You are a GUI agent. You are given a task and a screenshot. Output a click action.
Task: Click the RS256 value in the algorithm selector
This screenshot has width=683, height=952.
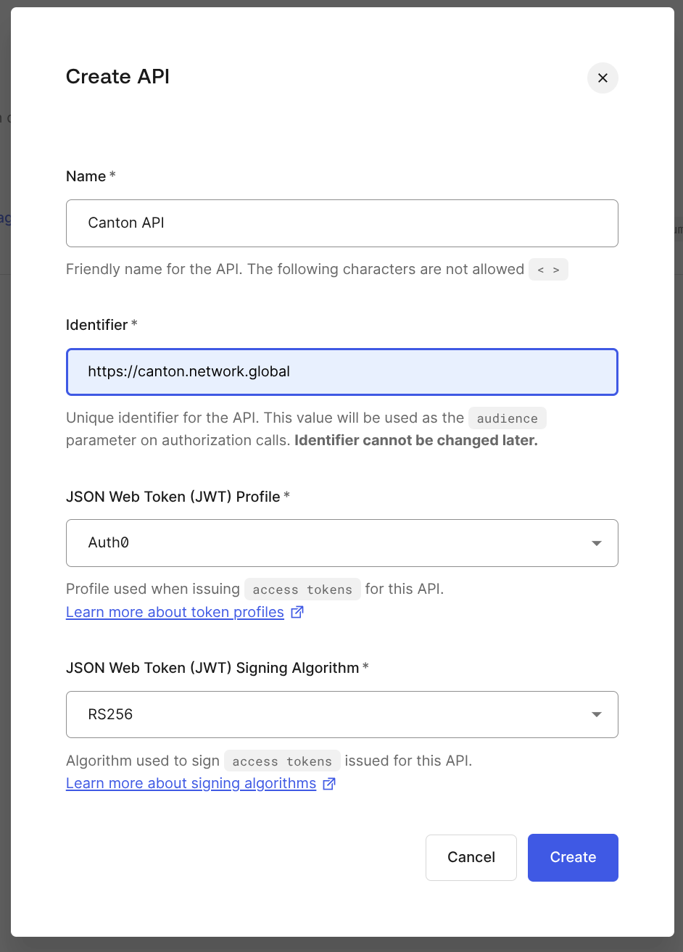coord(111,715)
